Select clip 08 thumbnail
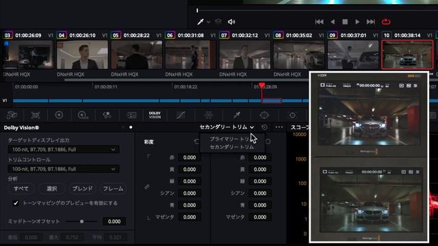The height and width of the screenshot is (246, 438). [x=299, y=55]
